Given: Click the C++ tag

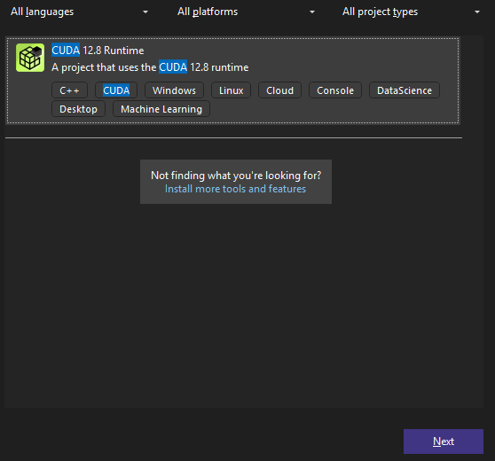Looking at the screenshot, I should coord(69,90).
